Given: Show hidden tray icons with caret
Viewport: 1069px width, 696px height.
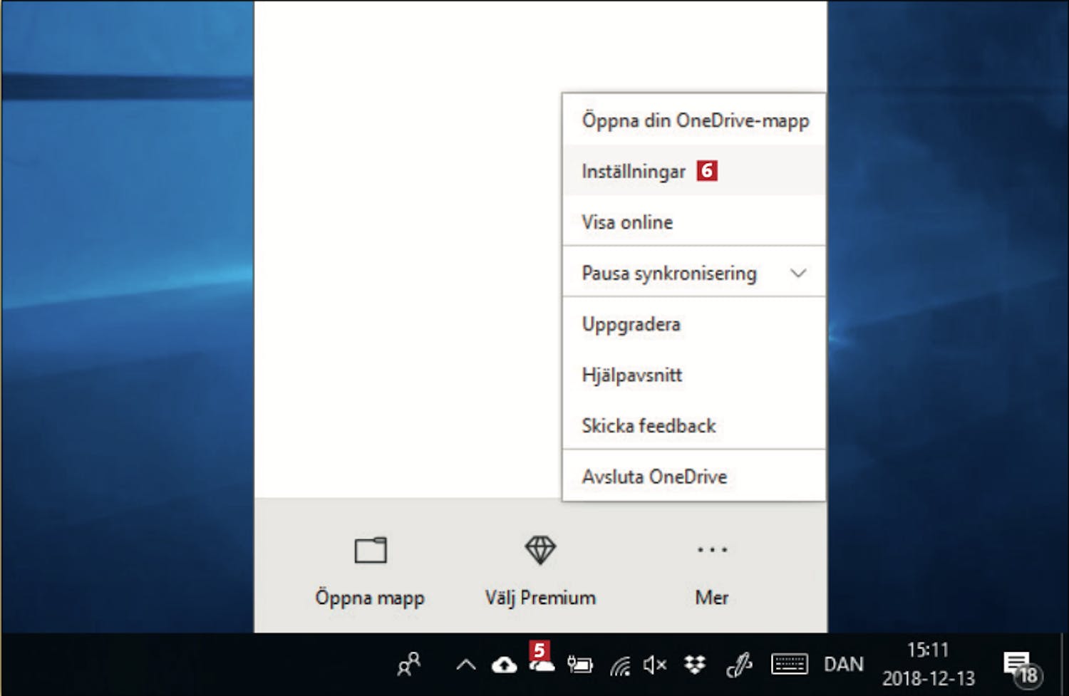Looking at the screenshot, I should (465, 665).
